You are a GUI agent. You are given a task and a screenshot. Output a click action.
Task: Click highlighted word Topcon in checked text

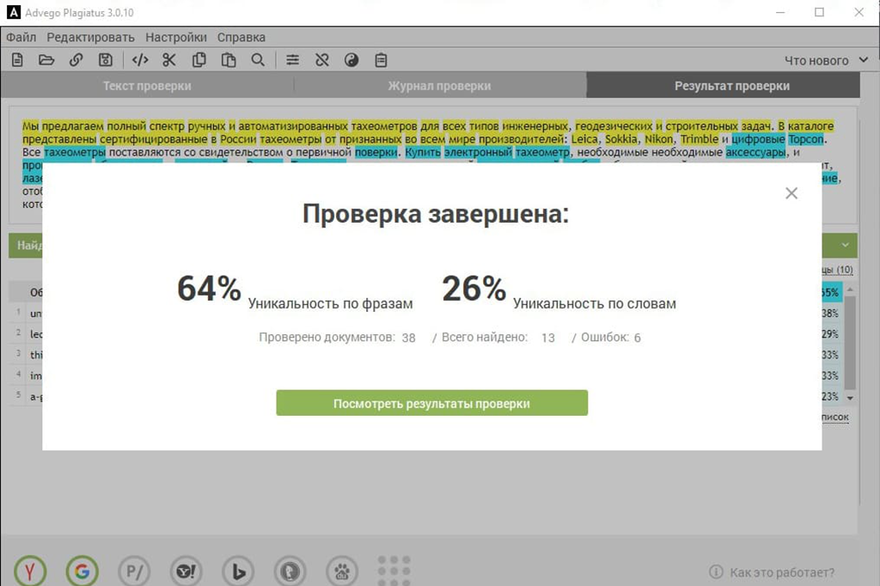[x=806, y=139]
